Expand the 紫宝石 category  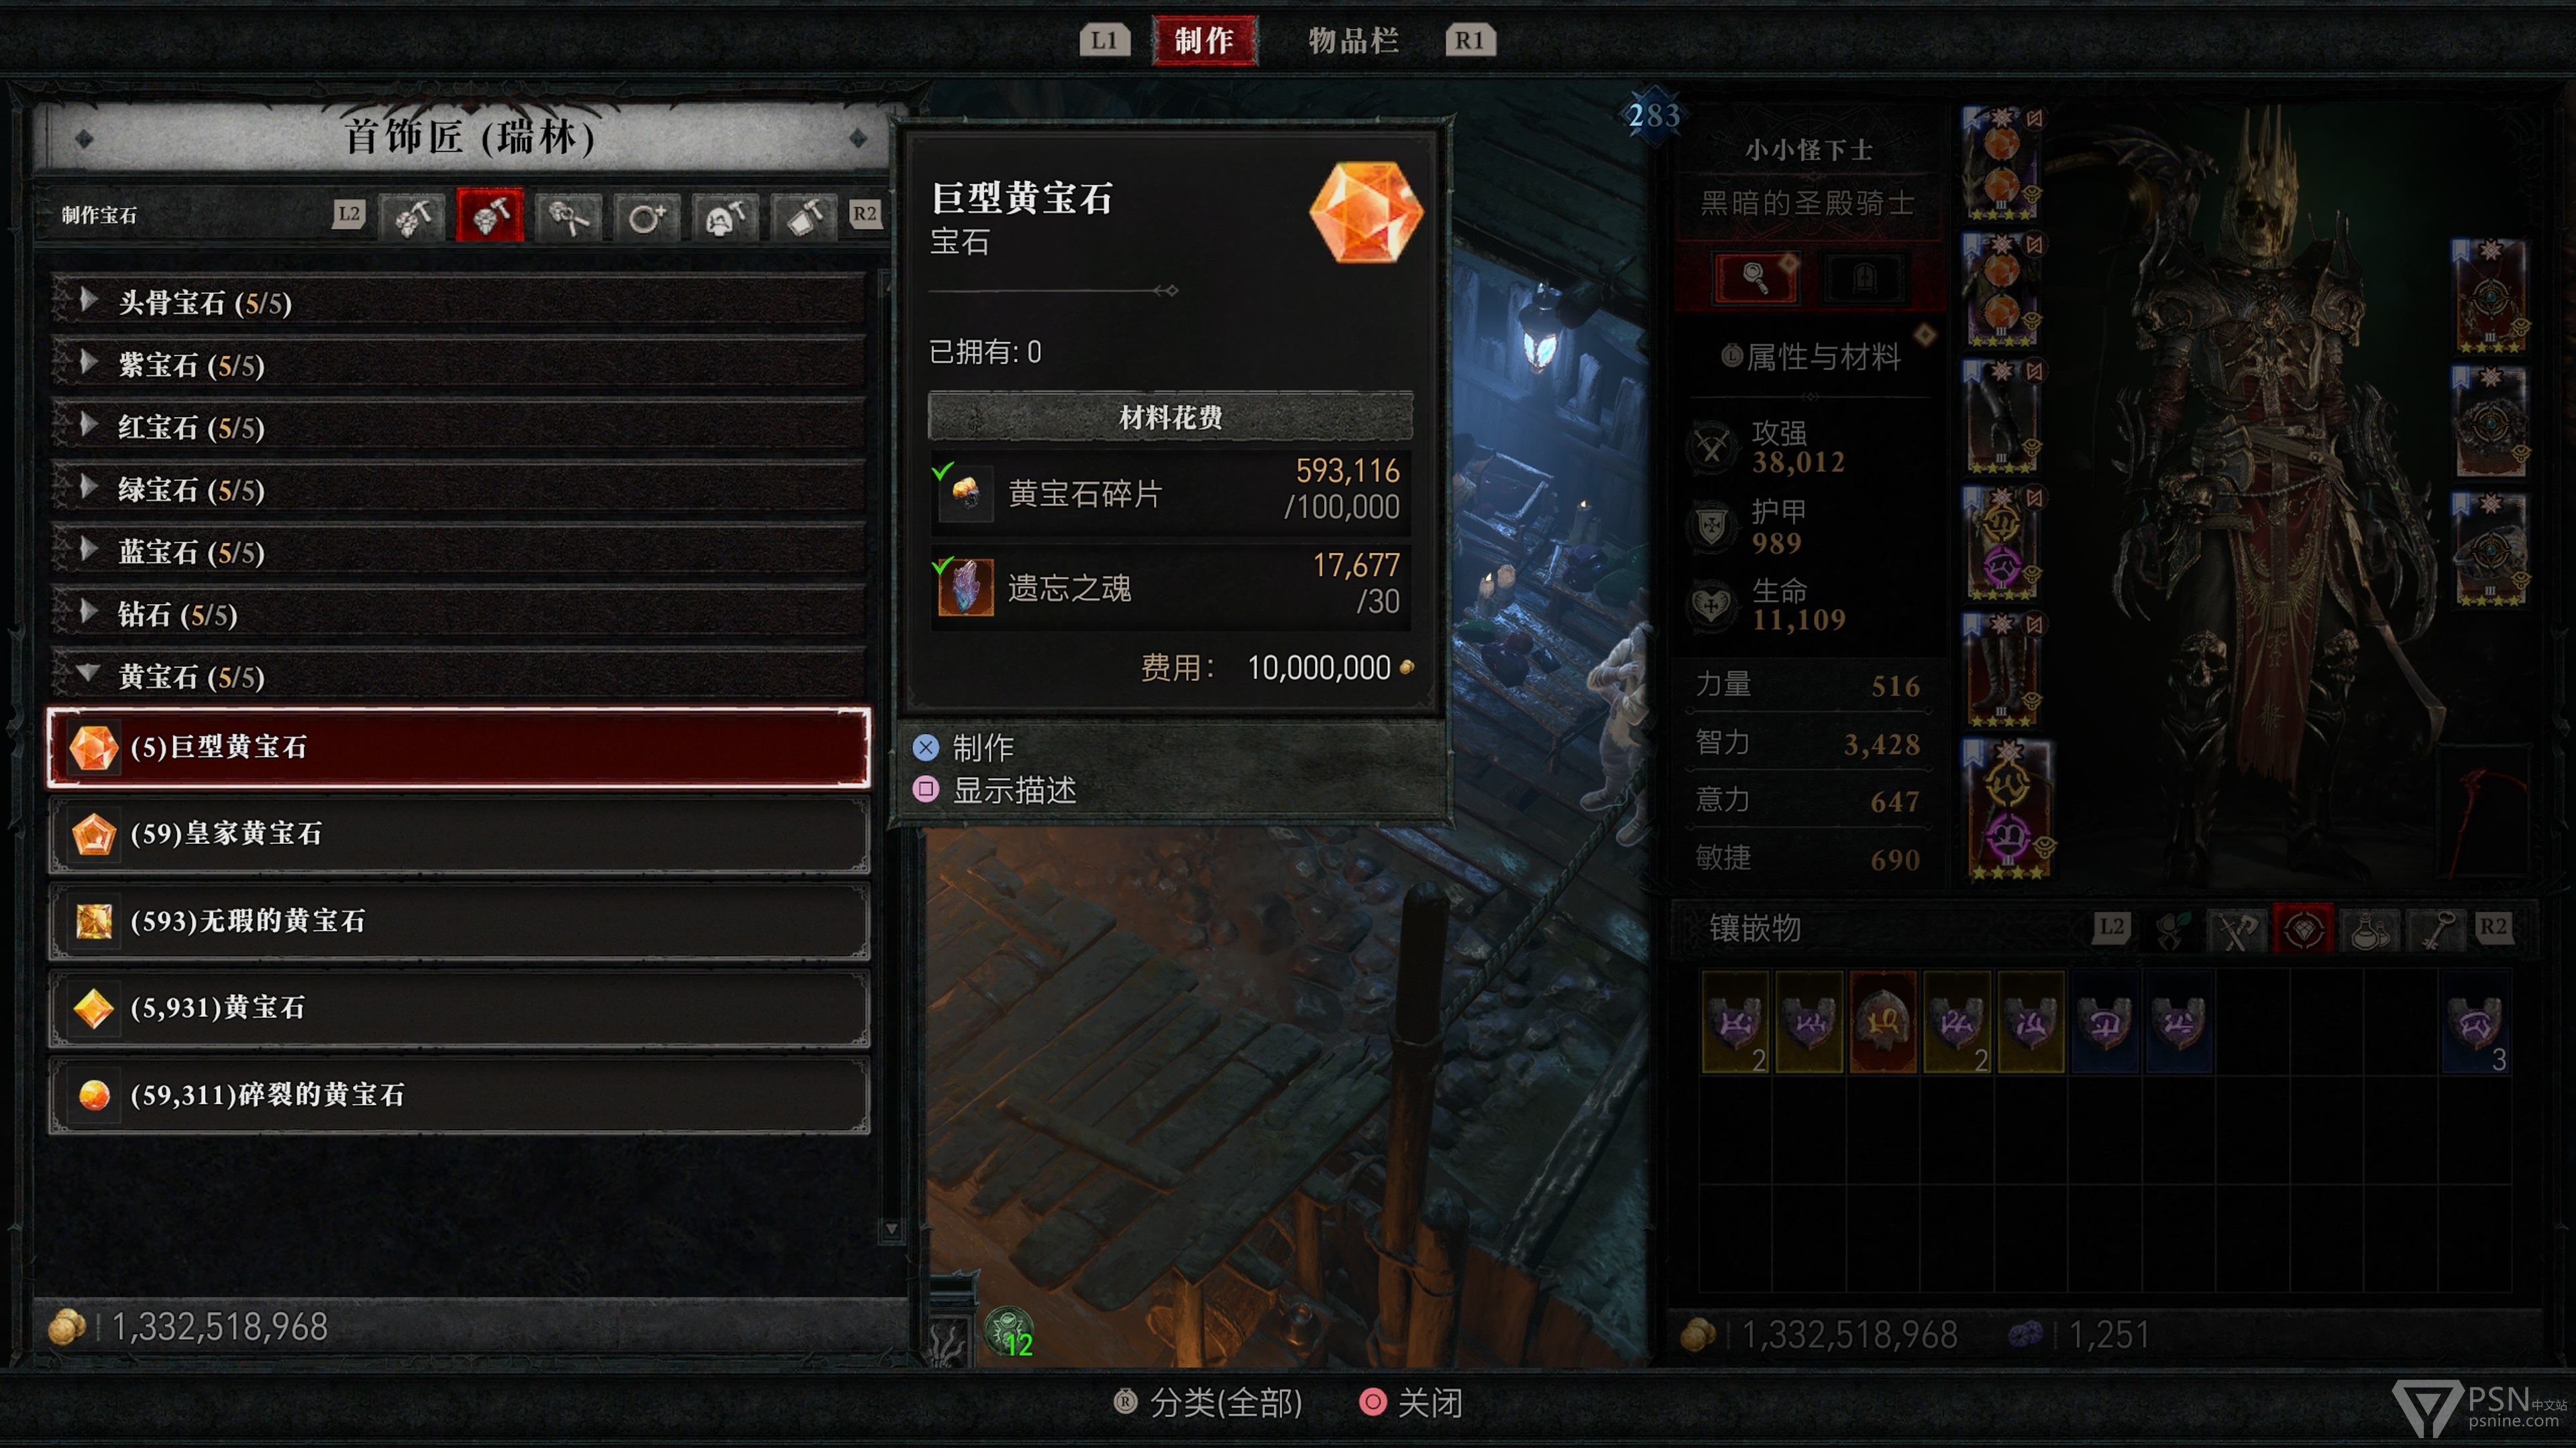(458, 365)
